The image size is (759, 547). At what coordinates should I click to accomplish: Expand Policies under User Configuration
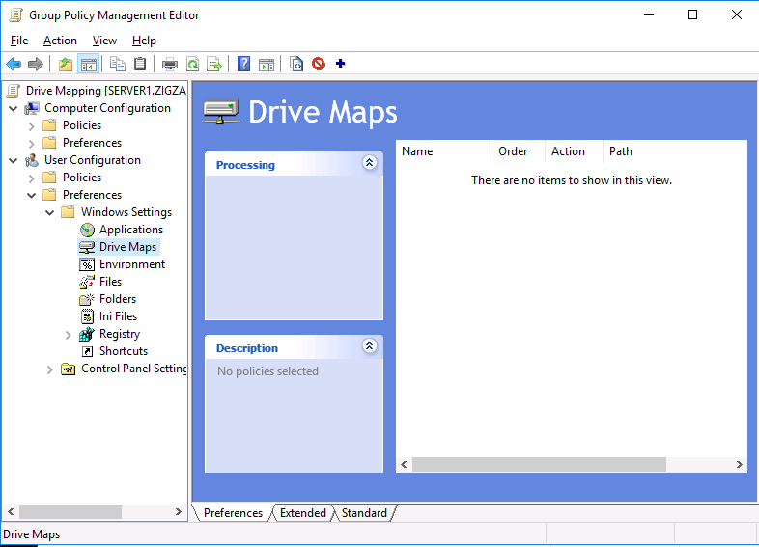(x=32, y=178)
